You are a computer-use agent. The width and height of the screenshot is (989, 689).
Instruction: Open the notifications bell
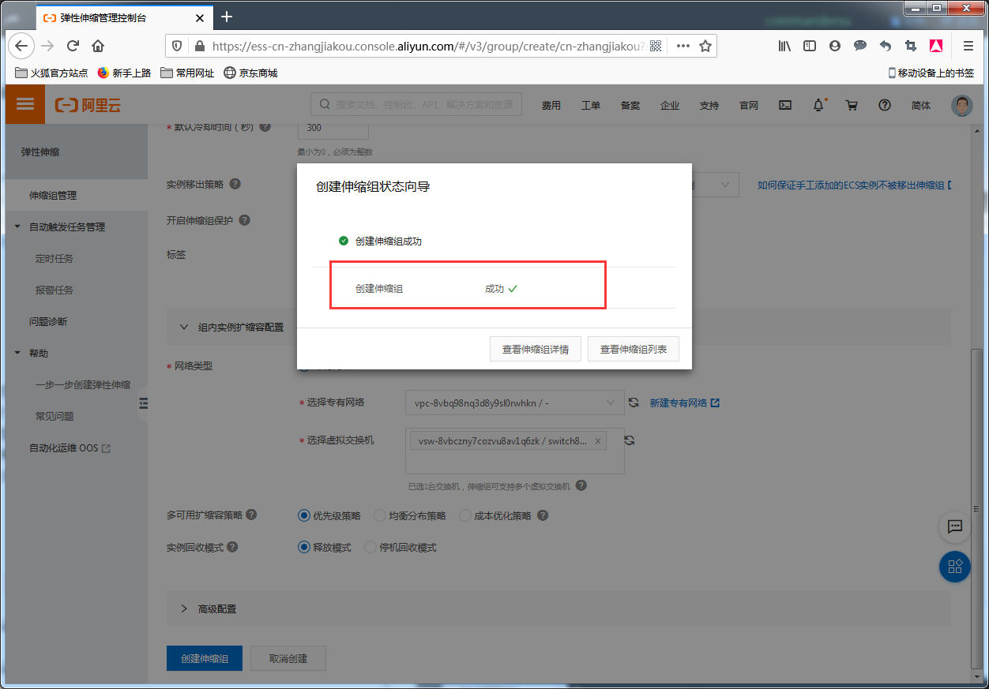[818, 105]
